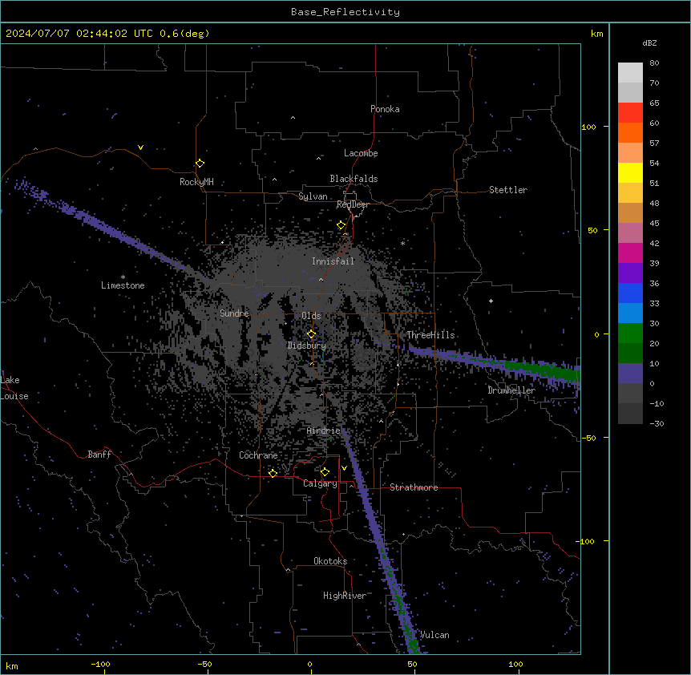This screenshot has height=675, width=691.
Task: Select the Innisfail label
Action: pyautogui.click(x=333, y=261)
